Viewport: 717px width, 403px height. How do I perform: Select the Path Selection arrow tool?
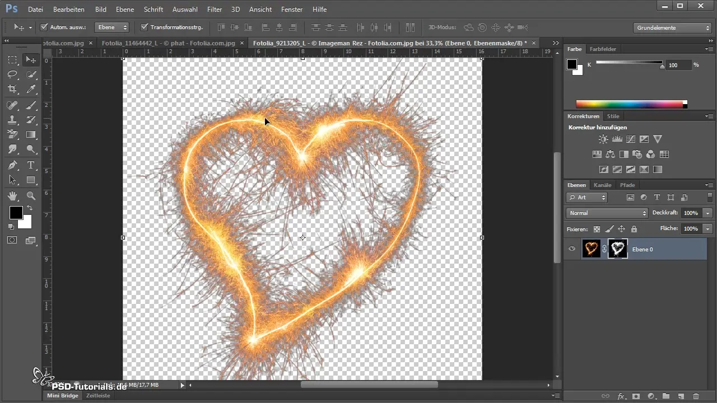13,180
